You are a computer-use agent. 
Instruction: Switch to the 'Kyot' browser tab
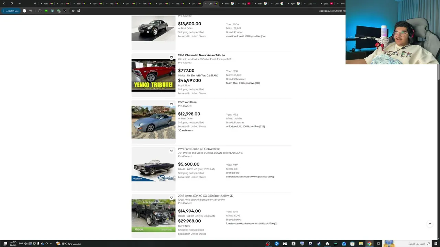[293, 3]
